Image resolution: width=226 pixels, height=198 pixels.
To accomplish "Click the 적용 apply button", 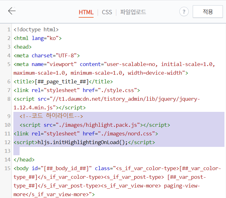I will (208, 11).
